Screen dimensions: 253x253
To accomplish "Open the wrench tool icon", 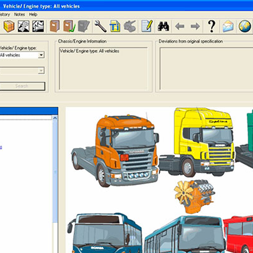I will 100,26.
